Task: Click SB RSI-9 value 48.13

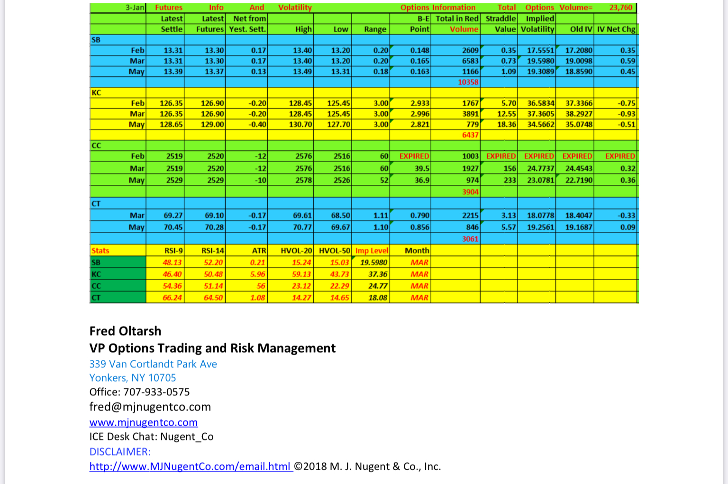Action: [x=172, y=262]
